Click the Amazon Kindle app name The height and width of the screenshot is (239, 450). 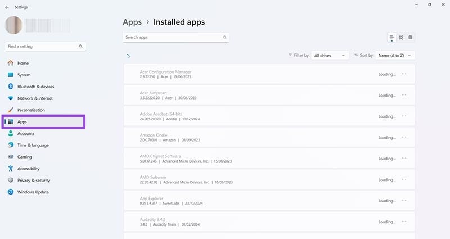(154, 135)
